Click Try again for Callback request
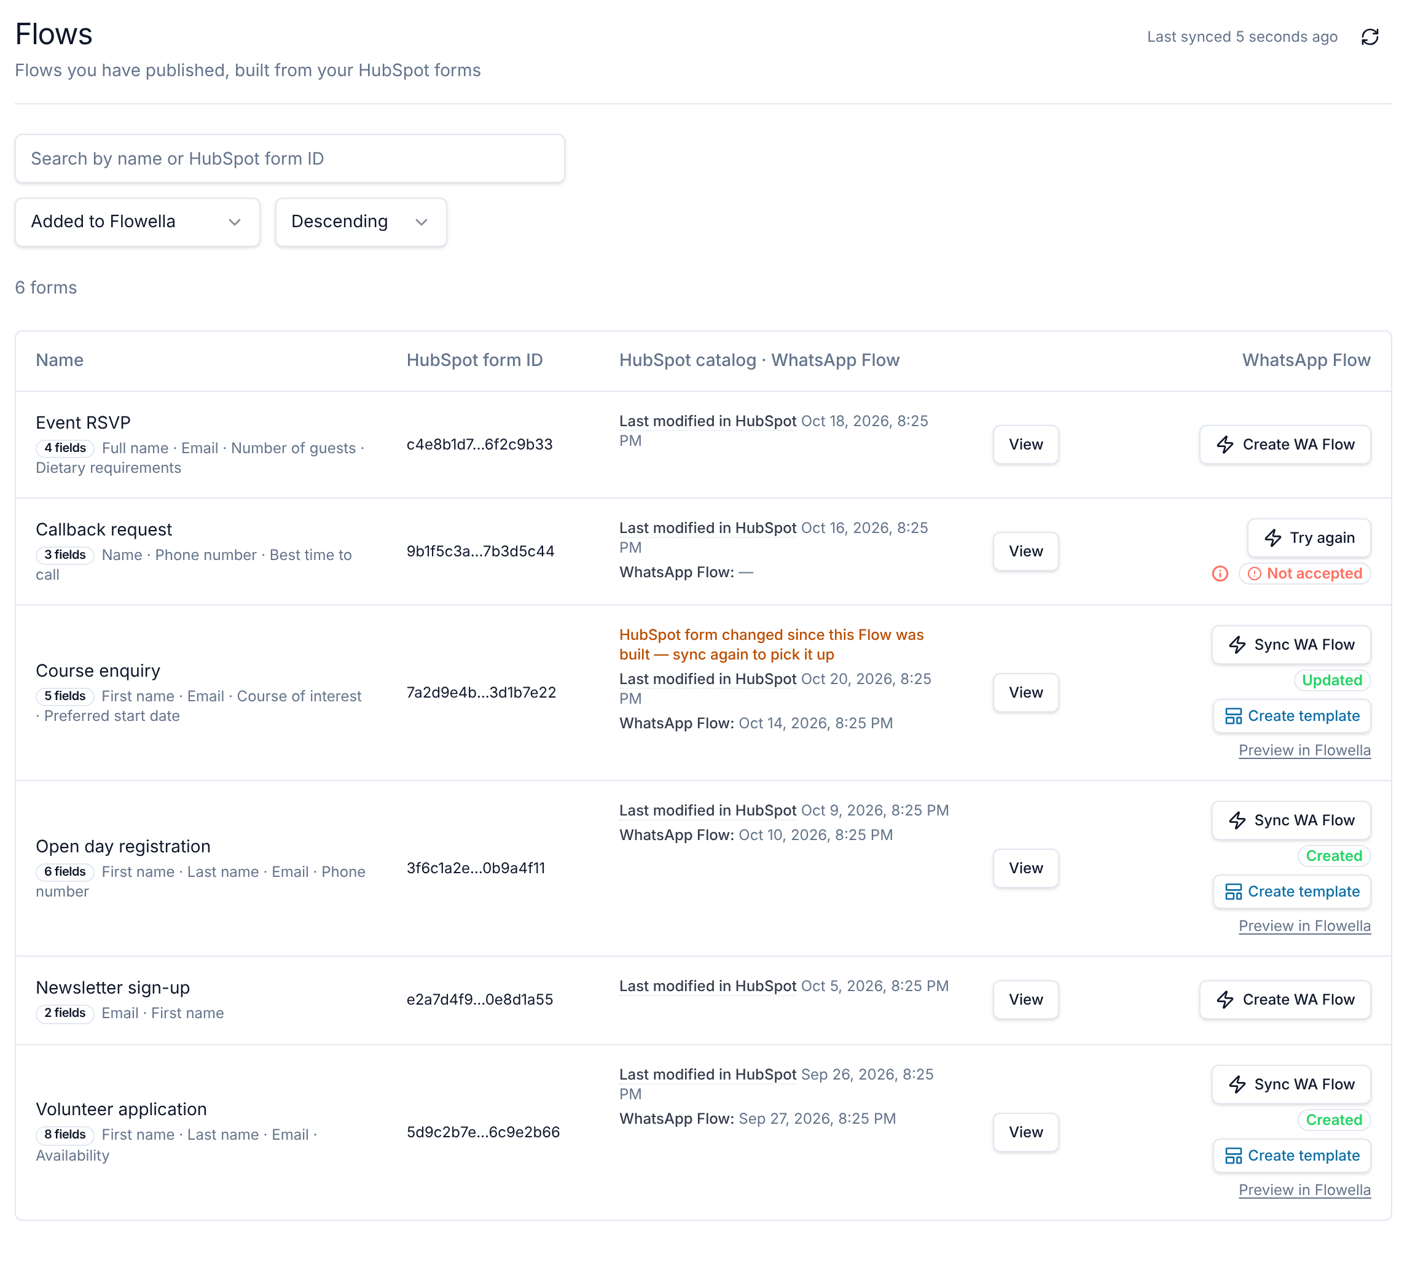This screenshot has height=1265, width=1407. (x=1308, y=537)
